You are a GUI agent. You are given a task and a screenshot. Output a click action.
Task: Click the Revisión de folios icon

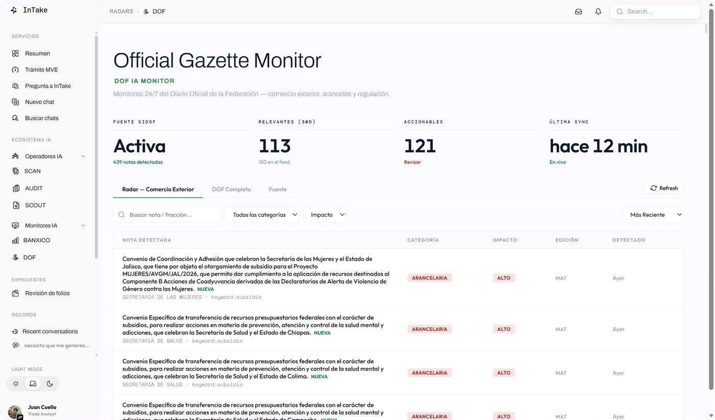tap(15, 293)
